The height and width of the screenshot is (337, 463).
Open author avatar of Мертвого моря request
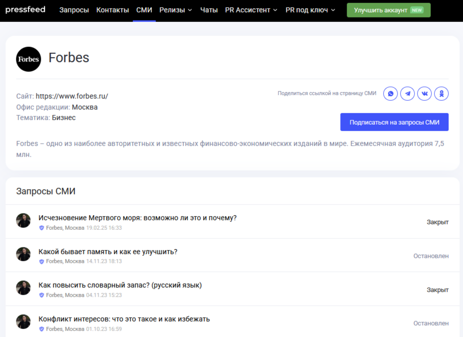point(23,220)
